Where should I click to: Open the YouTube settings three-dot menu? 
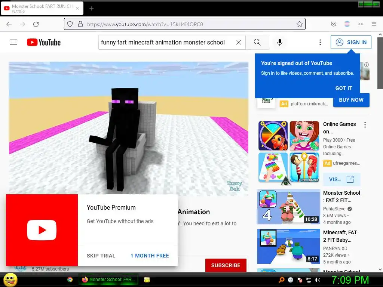(320, 42)
